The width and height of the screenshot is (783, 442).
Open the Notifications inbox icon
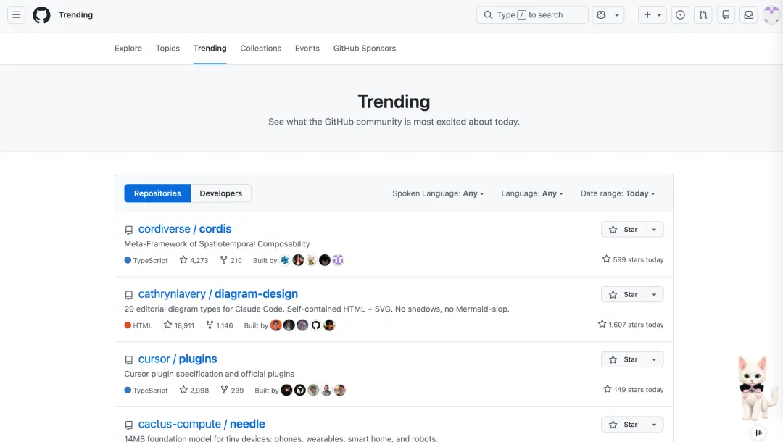(749, 15)
